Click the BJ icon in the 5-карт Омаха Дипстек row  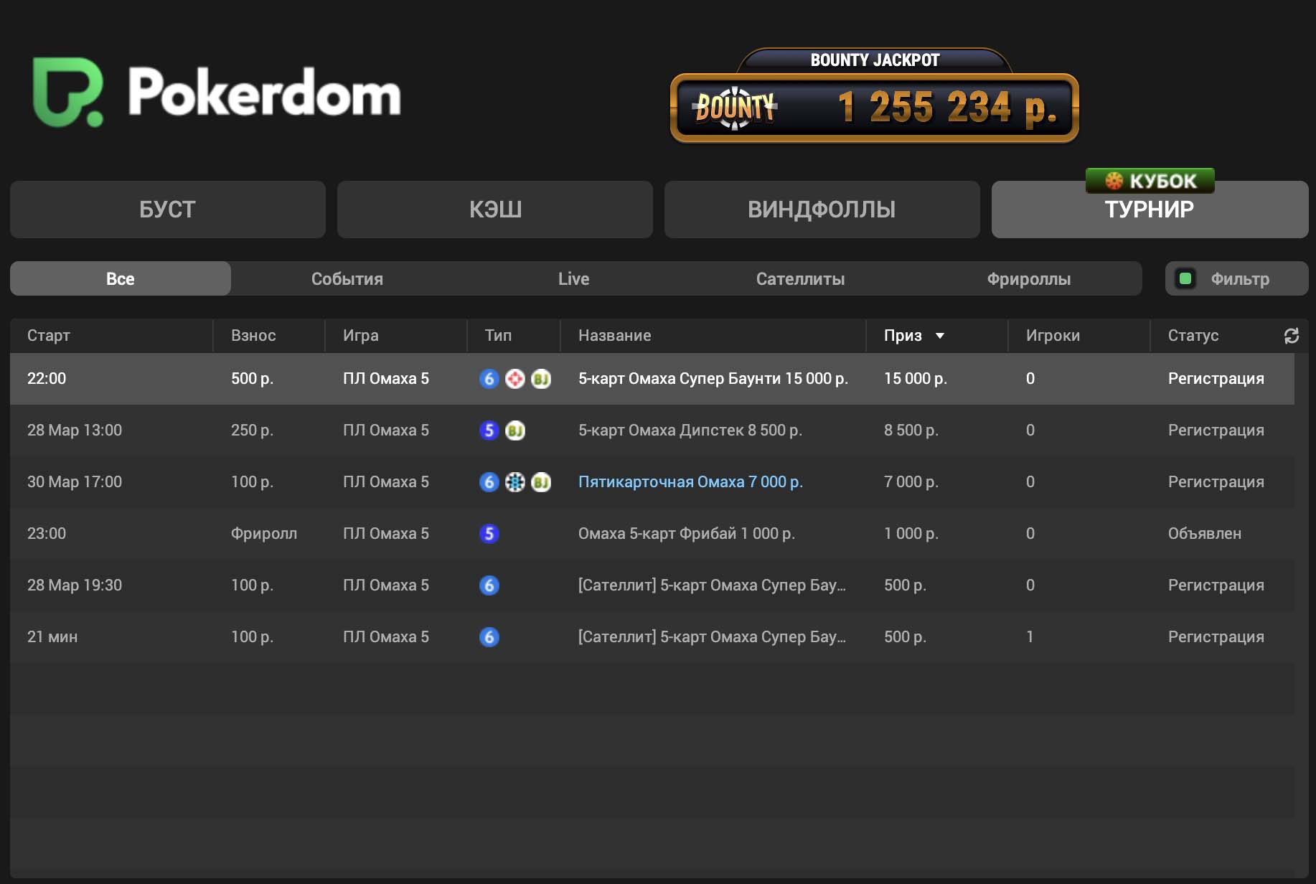point(515,431)
